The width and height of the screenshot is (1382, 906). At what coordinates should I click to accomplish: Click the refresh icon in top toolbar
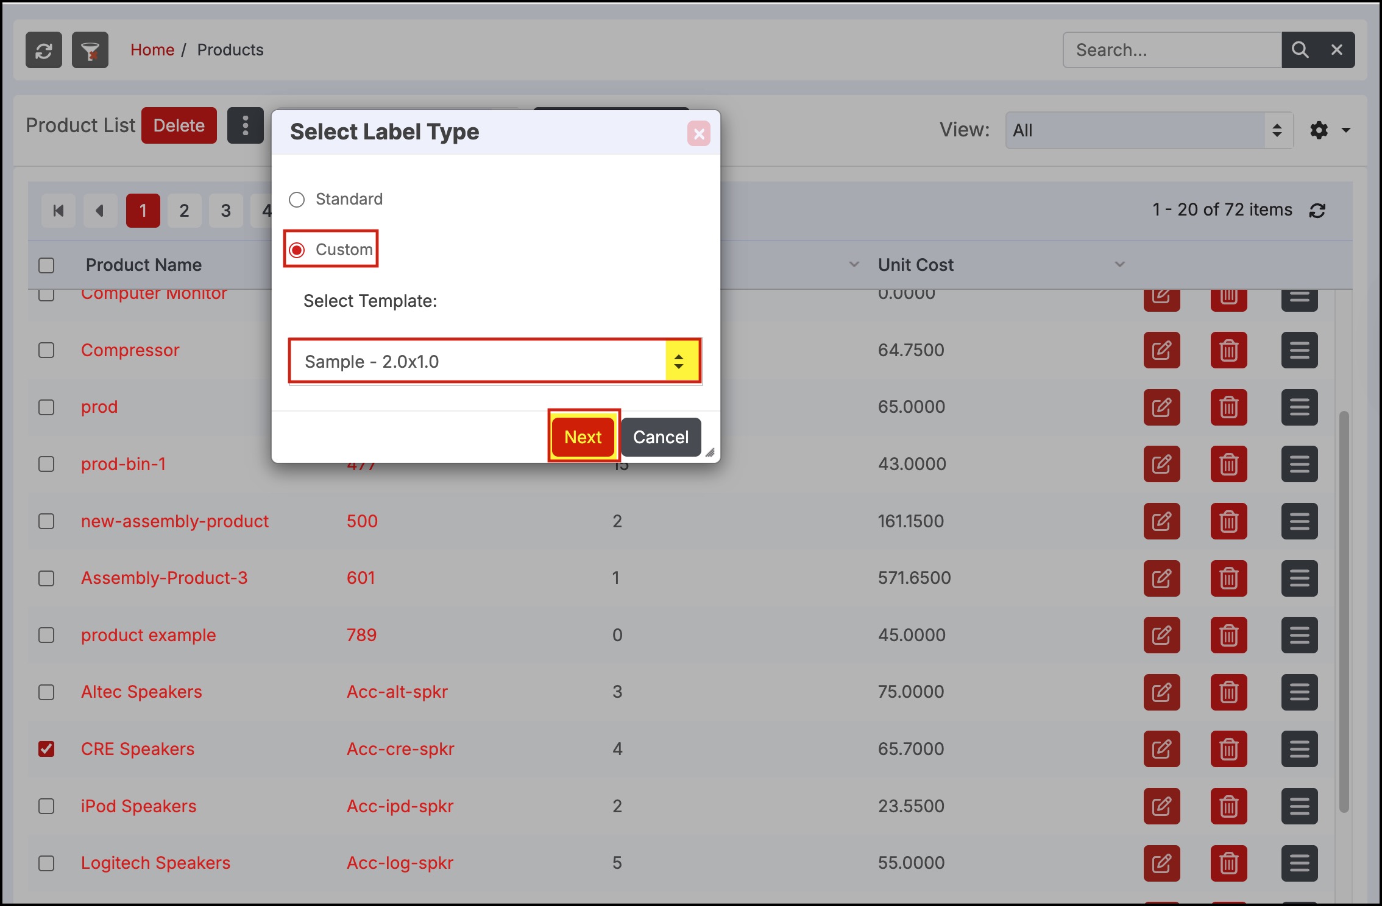pos(43,50)
